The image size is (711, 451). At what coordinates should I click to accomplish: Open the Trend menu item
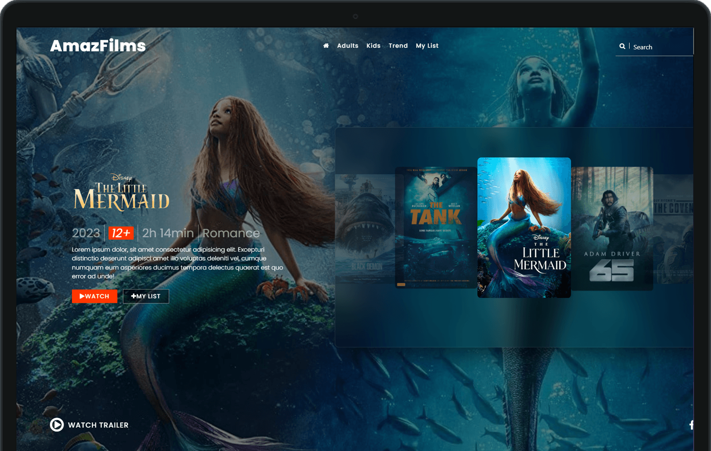tap(398, 45)
